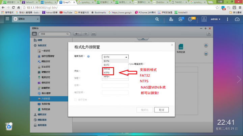Image resolution: width=243 pixels, height=136 pixels.
Task: Bookmark this page with star icon
Action: pos(217,7)
